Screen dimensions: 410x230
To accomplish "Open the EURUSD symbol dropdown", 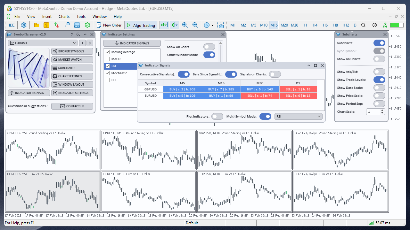I will click(43, 43).
